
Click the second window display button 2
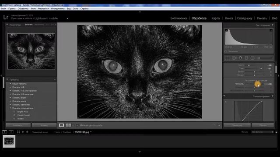[11, 132]
